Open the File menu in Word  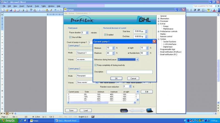point(4,6)
